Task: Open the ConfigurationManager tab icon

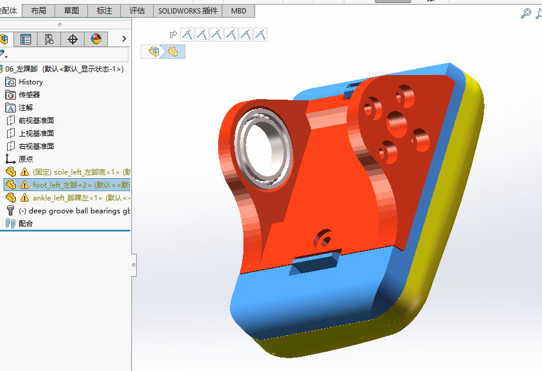Action: (49, 39)
